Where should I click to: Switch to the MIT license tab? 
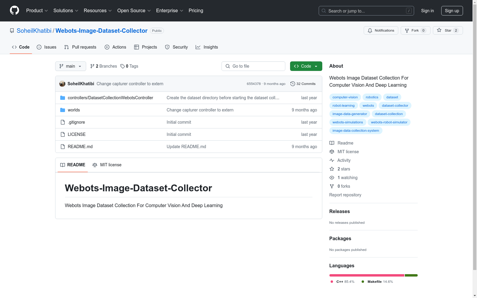(x=107, y=165)
